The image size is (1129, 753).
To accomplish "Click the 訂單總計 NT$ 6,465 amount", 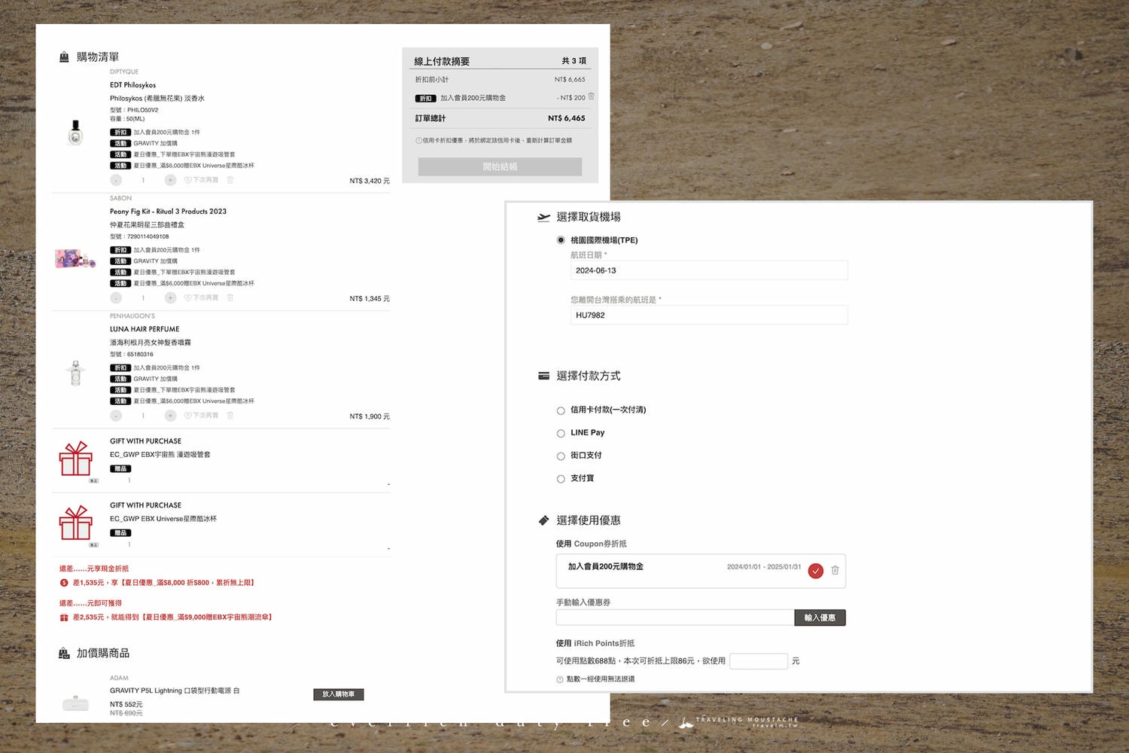I will pos(566,118).
